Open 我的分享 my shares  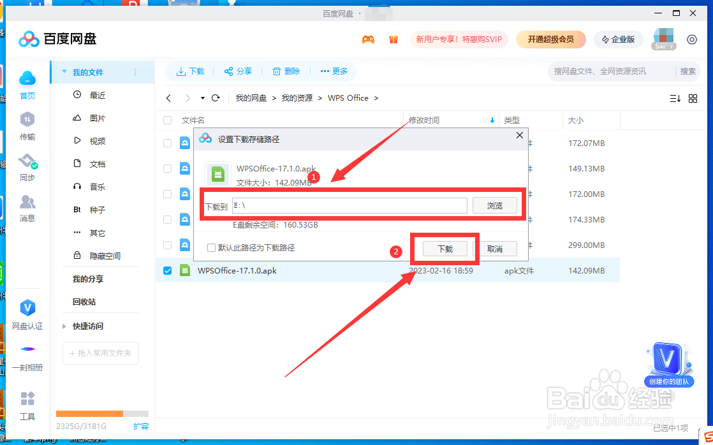[x=88, y=279]
